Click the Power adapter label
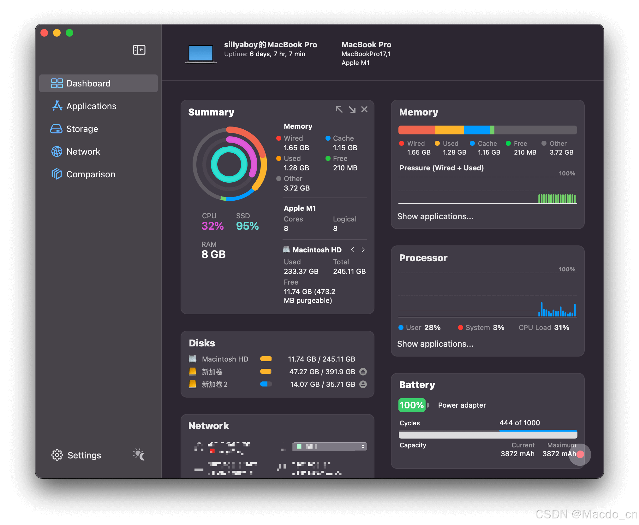 (x=462, y=405)
